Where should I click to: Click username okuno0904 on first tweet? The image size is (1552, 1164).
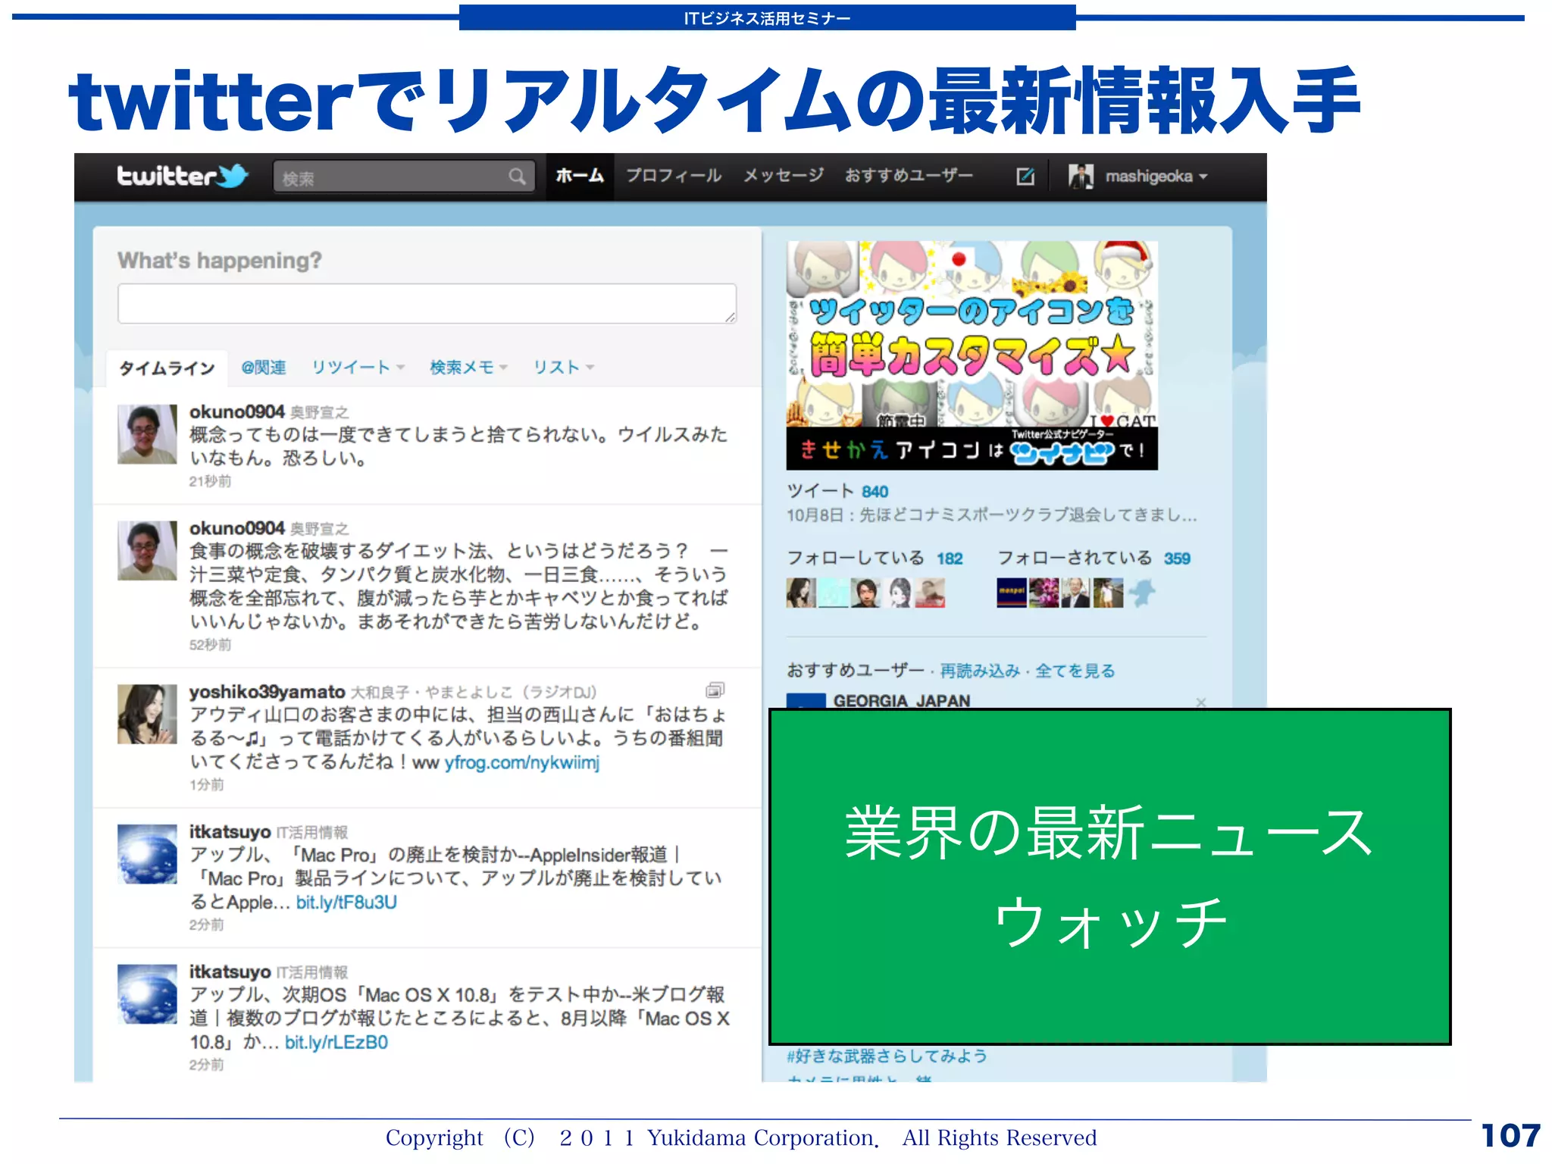click(236, 411)
